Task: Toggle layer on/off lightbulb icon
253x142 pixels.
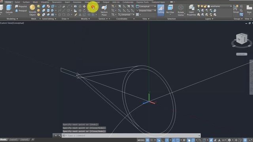Action: tap(198, 6)
